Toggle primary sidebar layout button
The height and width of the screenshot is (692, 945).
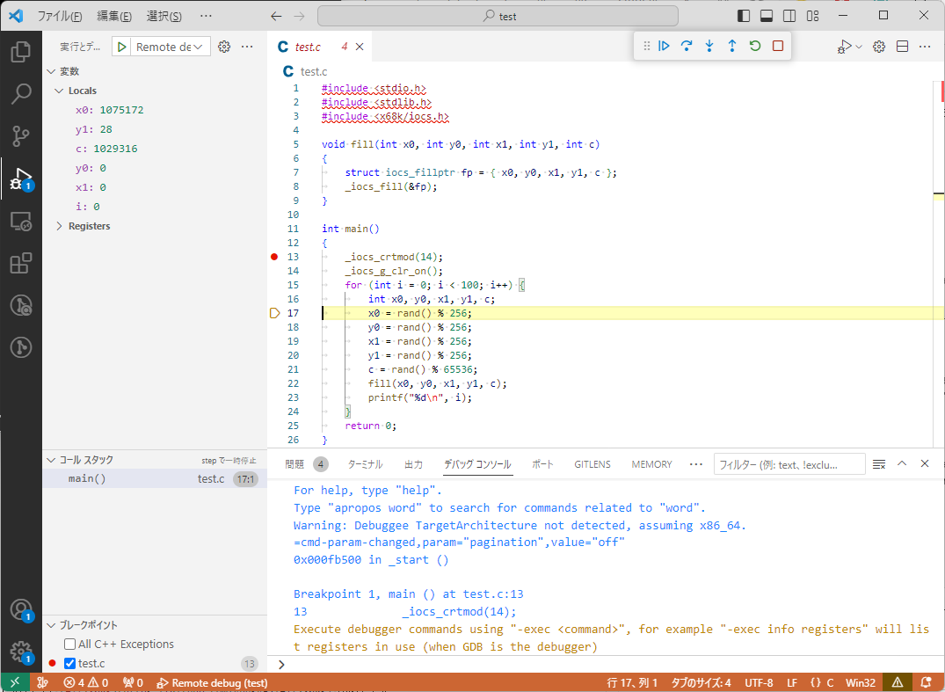point(744,17)
